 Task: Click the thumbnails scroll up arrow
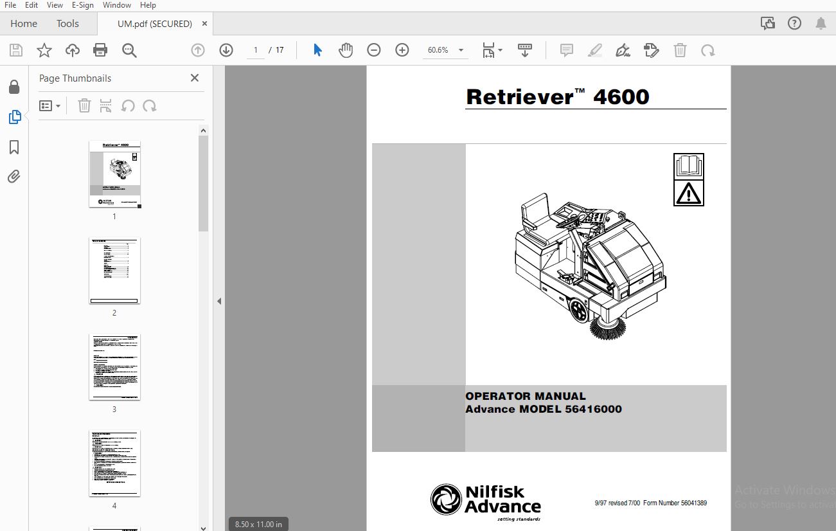[203, 130]
